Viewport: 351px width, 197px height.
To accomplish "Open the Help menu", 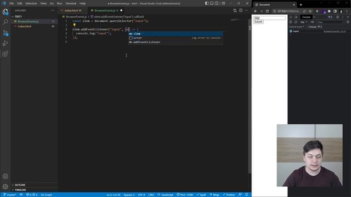I will point(82,3).
